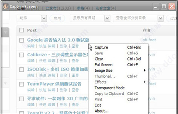Screen dimensions: 178x114
Task: Select the TeamPlayer post checkbox
Action: point(21,84)
